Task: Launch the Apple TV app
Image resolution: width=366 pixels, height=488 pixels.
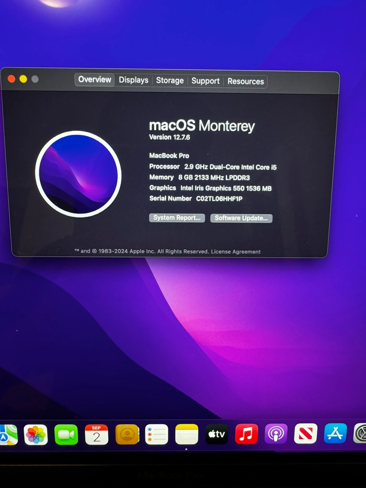Action: point(217,434)
